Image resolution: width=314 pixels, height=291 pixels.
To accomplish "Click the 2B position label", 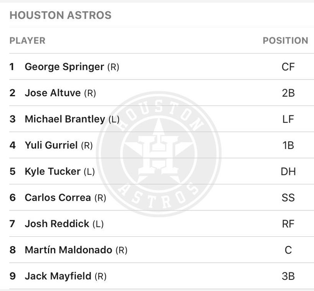I will coord(288,93).
